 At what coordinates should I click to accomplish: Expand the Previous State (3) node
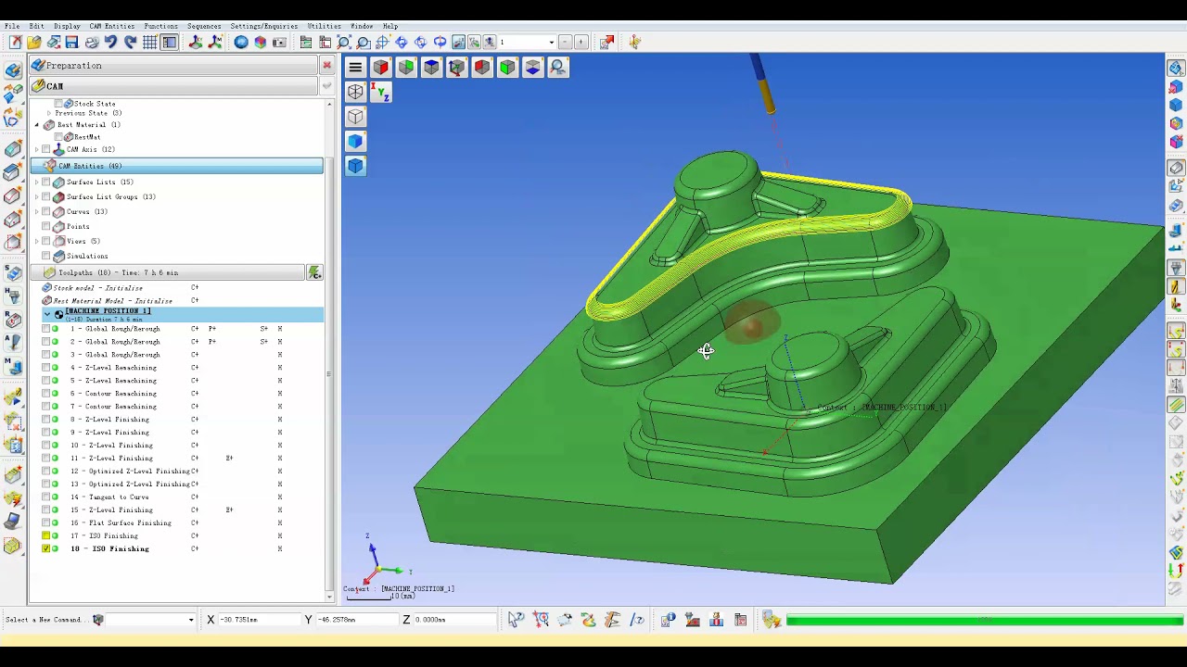[49, 113]
